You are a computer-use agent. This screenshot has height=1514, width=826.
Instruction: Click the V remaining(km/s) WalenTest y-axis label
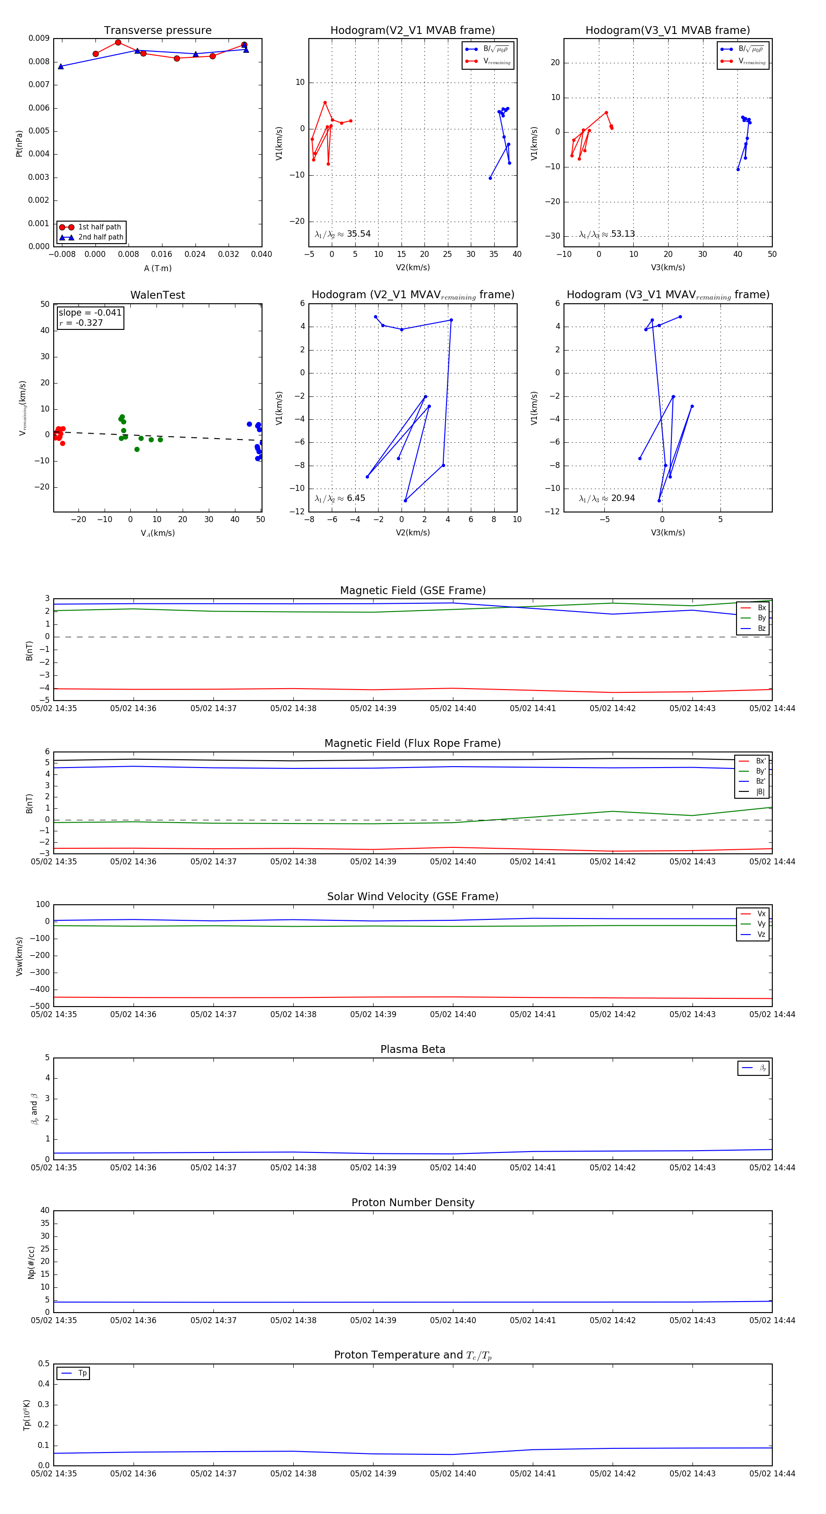pyautogui.click(x=22, y=408)
